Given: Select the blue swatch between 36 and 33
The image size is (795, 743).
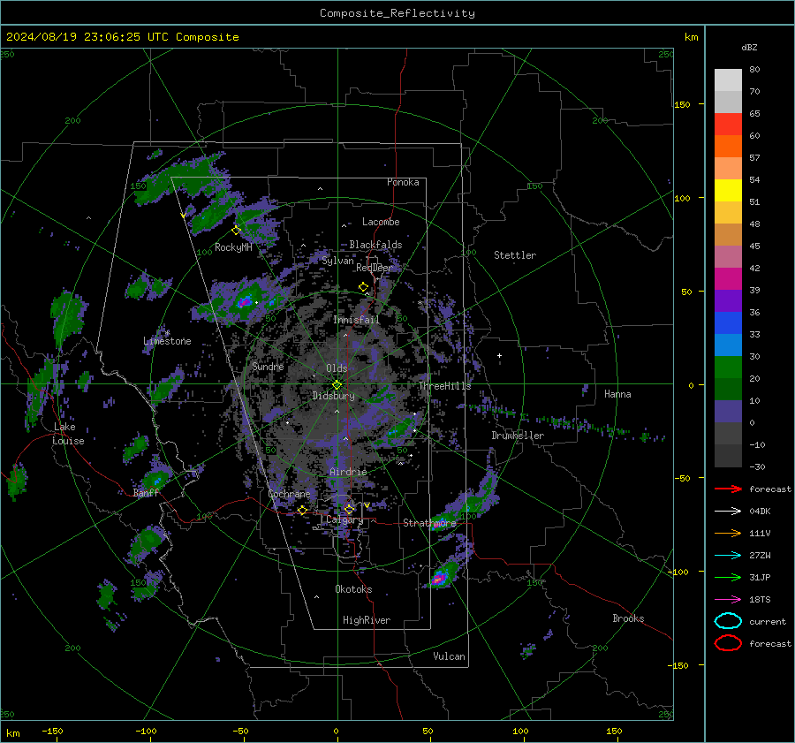Looking at the screenshot, I should tap(728, 323).
